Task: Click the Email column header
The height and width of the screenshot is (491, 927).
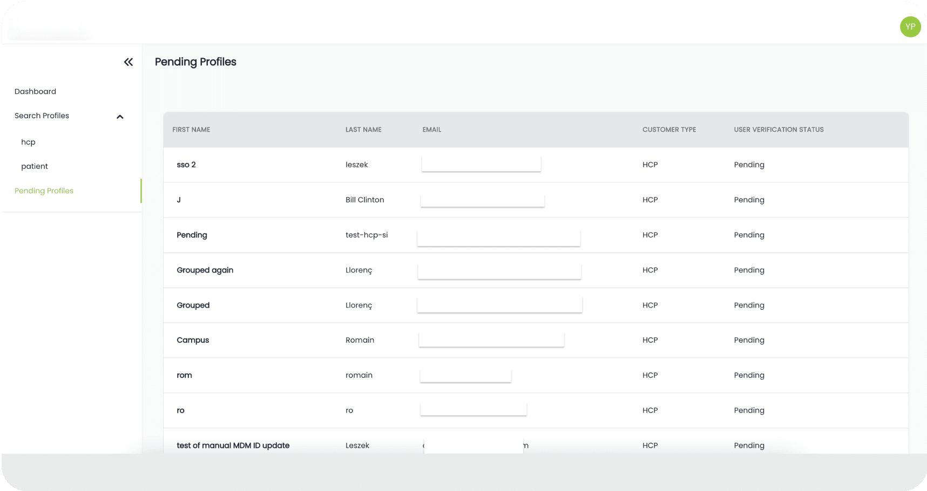Action: [431, 129]
